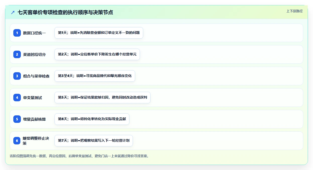Viewport: 313px width, 170px height.
Task: Open the 第2天 description chip
Action: click(x=97, y=54)
